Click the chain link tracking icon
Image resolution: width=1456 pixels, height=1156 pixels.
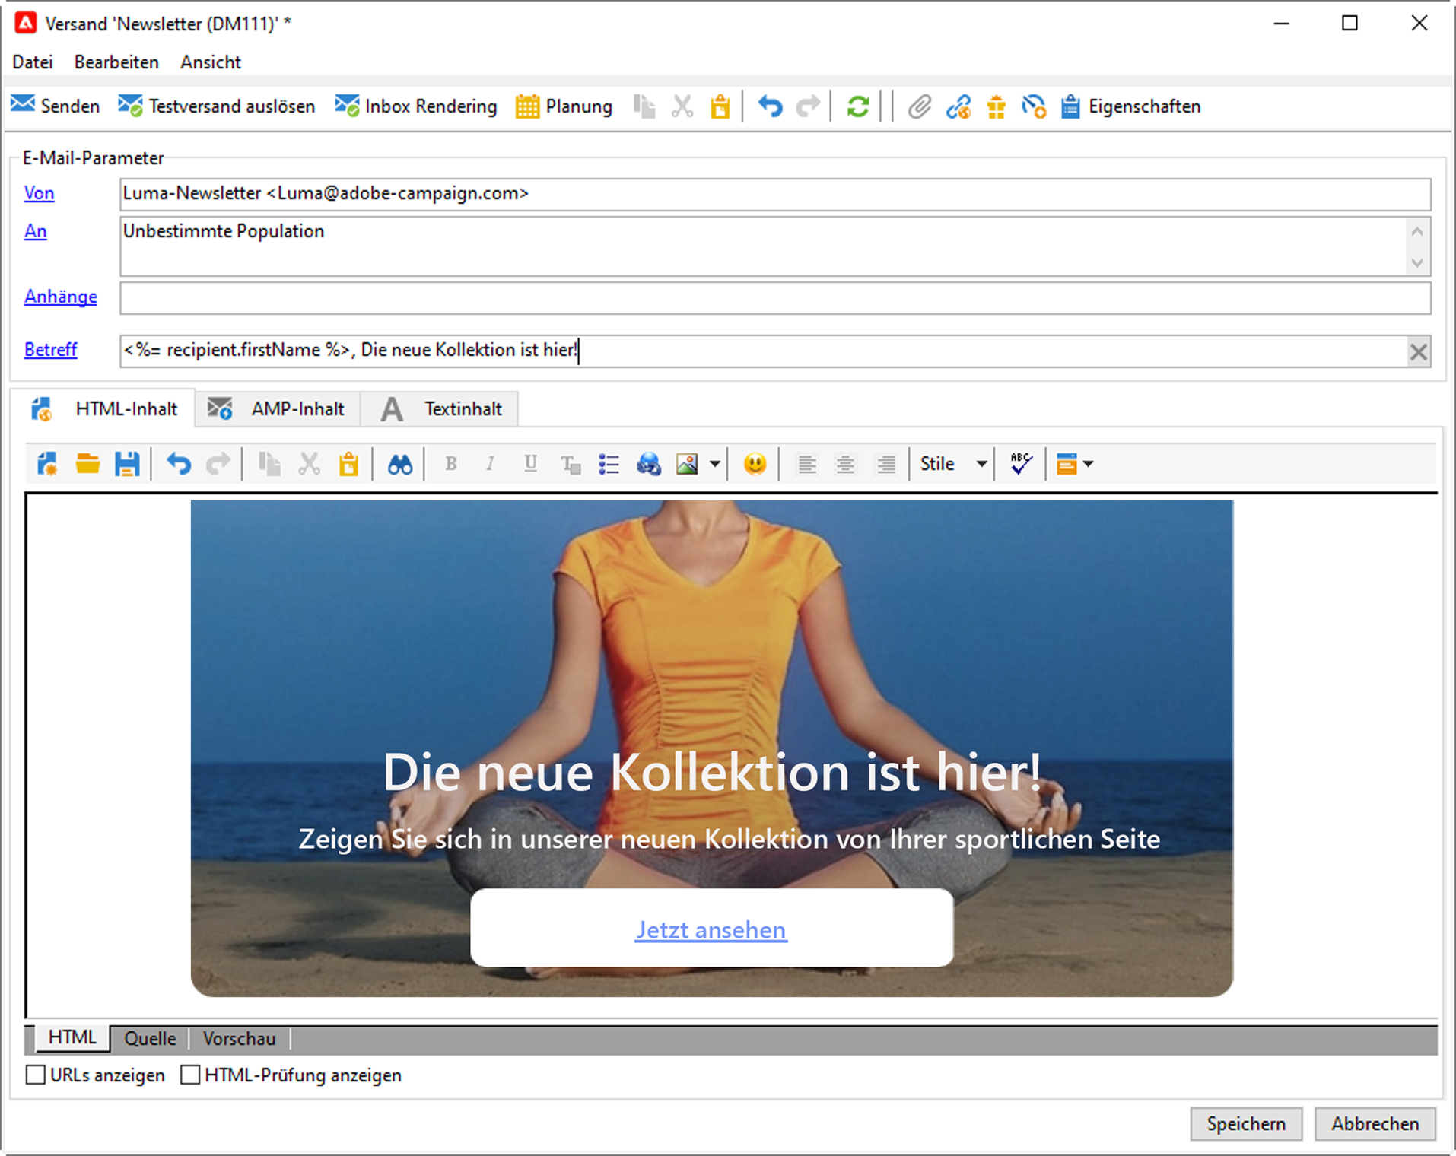pos(958,106)
